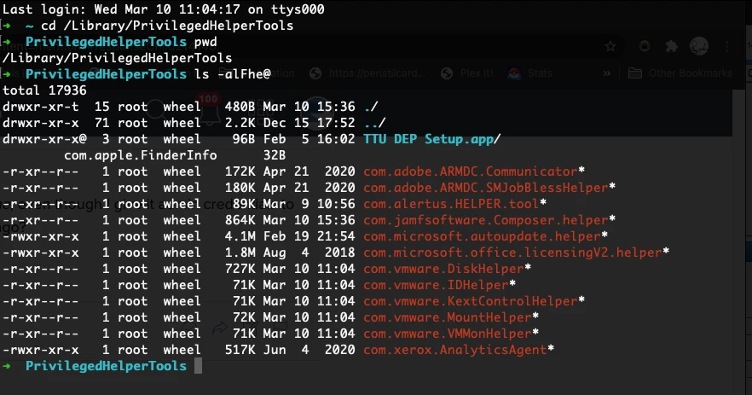Open the Stats bookmark

(530, 73)
